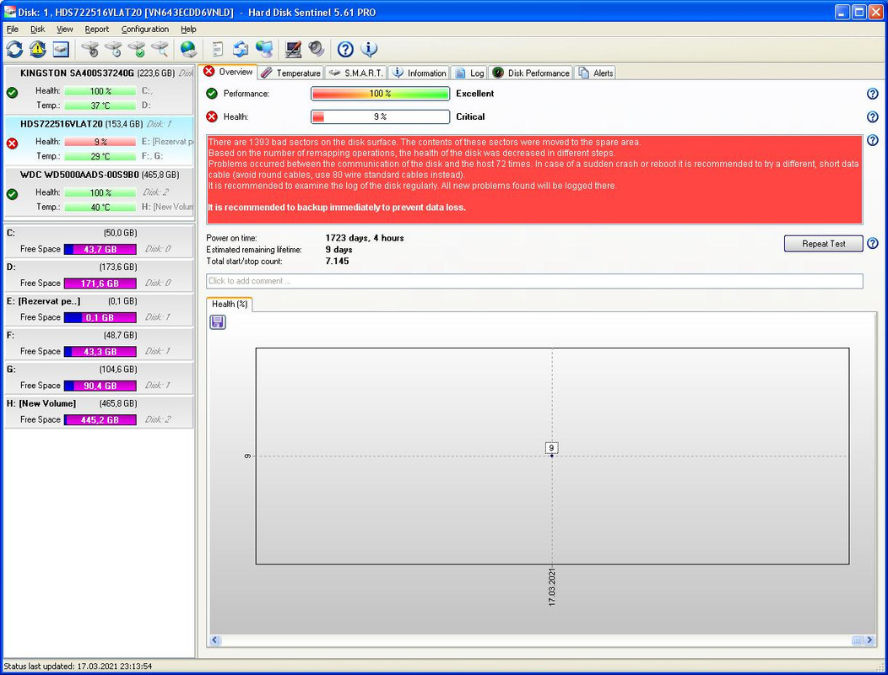Image resolution: width=888 pixels, height=675 pixels.
Task: Click the globe with disk toolbar icon
Action: 188,49
